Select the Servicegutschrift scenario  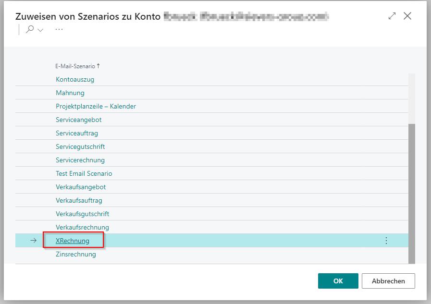pos(80,146)
